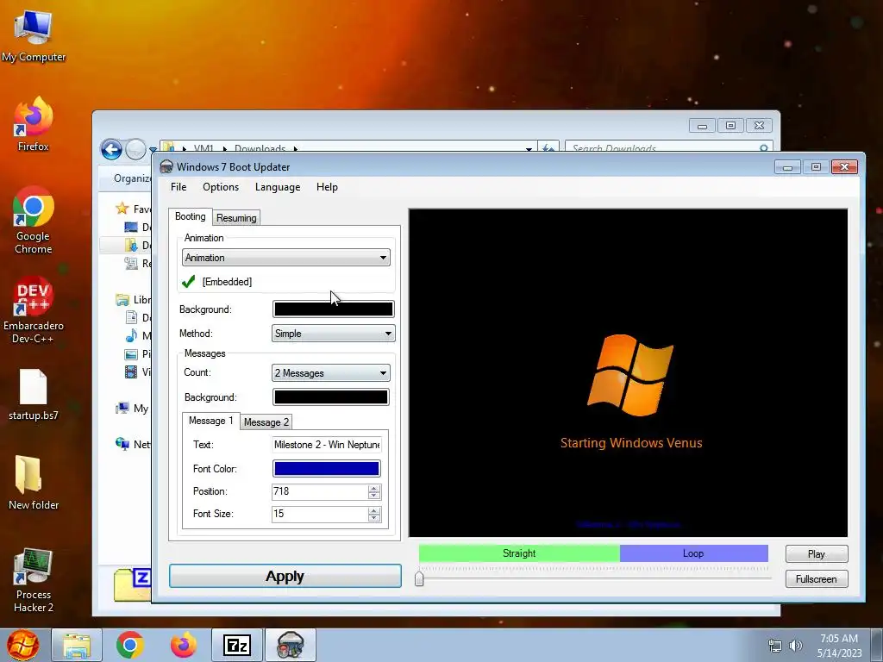Click the Libraries icon in Explorer
Screen dimensions: 883x662
122,299
